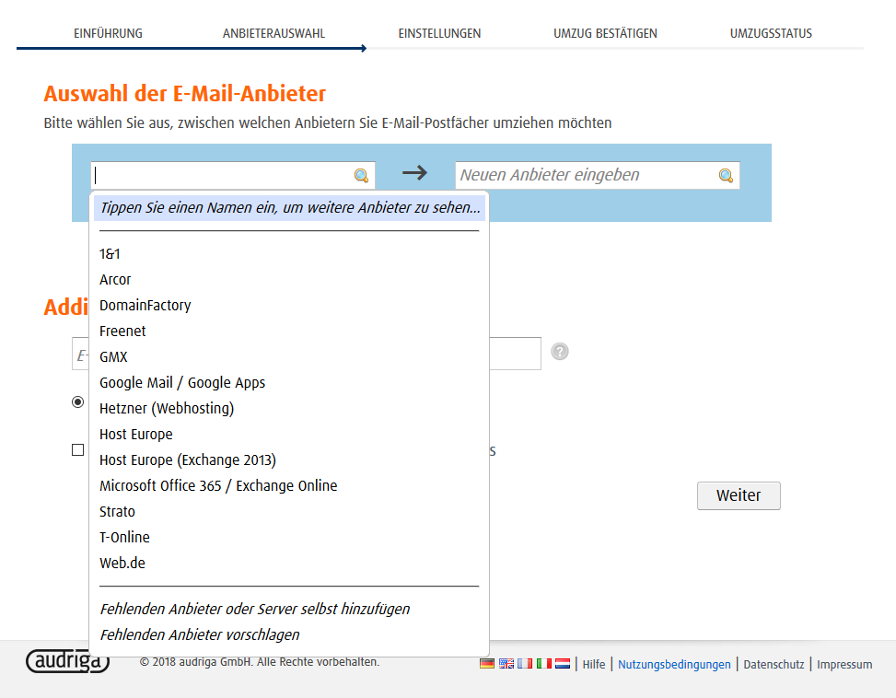Switch language using the French flag
The image size is (896, 698).
coord(525,664)
